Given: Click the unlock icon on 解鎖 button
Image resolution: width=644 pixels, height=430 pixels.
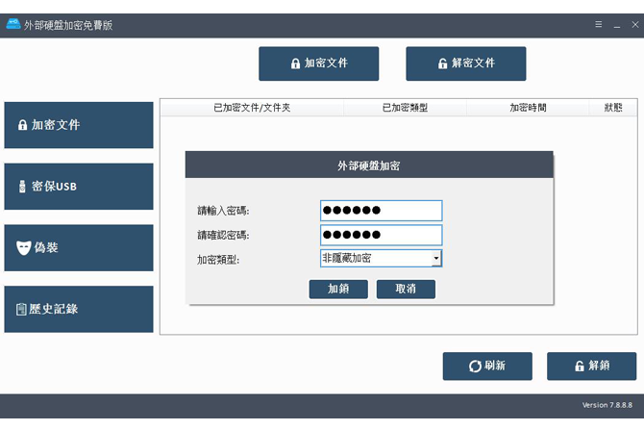Looking at the screenshot, I should point(580,367).
